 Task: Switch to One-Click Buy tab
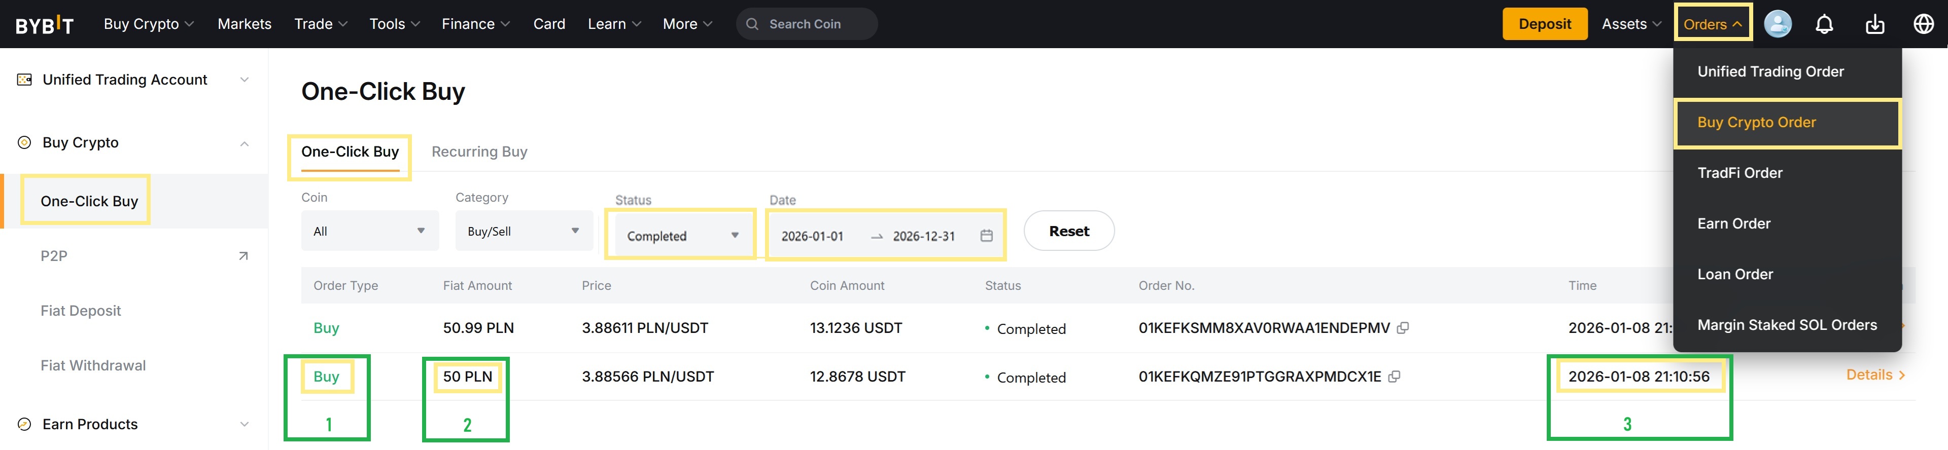pyautogui.click(x=350, y=152)
